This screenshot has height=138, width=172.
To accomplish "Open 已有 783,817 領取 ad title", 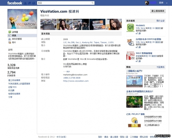I will pyautogui.click(x=135, y=114).
